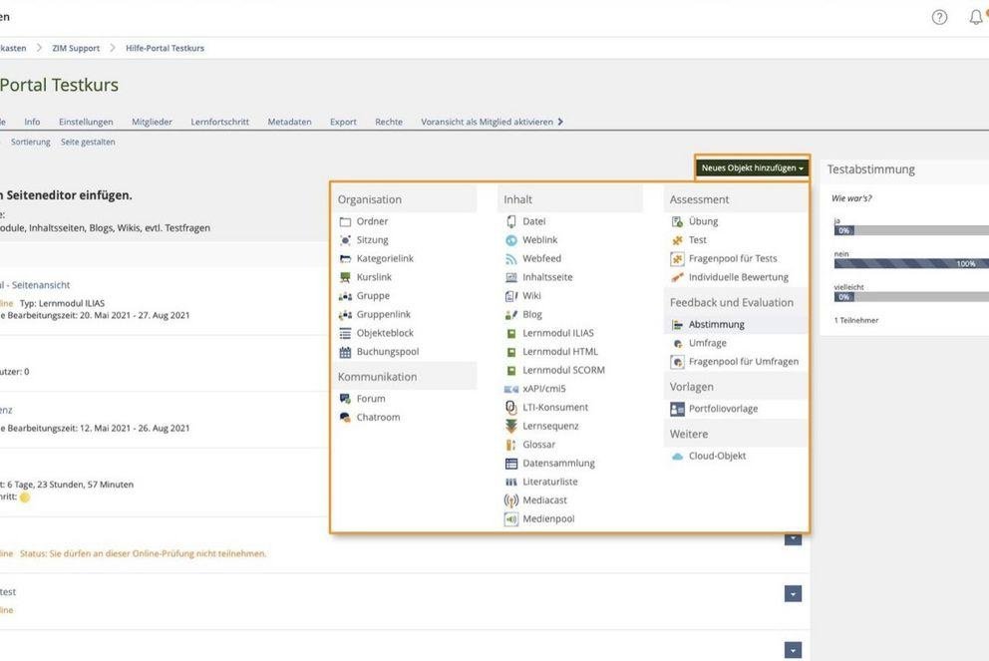Image resolution: width=989 pixels, height=661 pixels.
Task: Expand the tab overflow chevron after Voransicht
Action: point(560,122)
